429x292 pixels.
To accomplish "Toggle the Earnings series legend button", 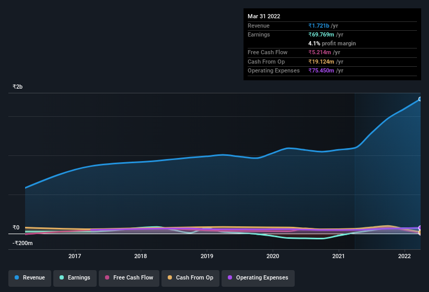I will [75, 278].
